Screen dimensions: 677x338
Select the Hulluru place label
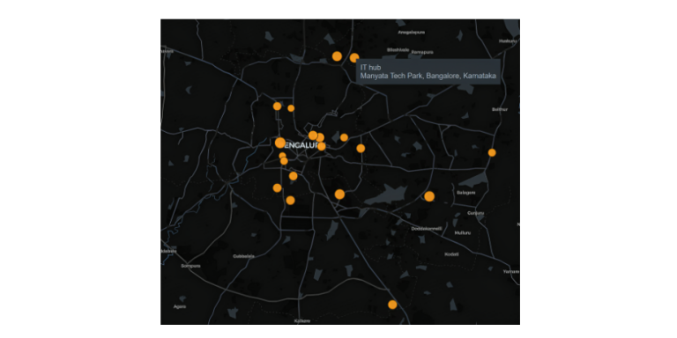pos(463,232)
